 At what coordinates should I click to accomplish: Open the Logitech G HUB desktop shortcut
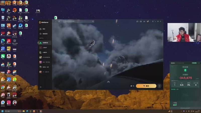[9, 11]
